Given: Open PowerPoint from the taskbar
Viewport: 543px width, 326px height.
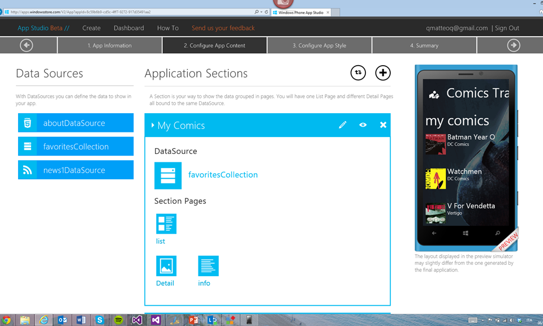Looking at the screenshot, I should point(193,320).
